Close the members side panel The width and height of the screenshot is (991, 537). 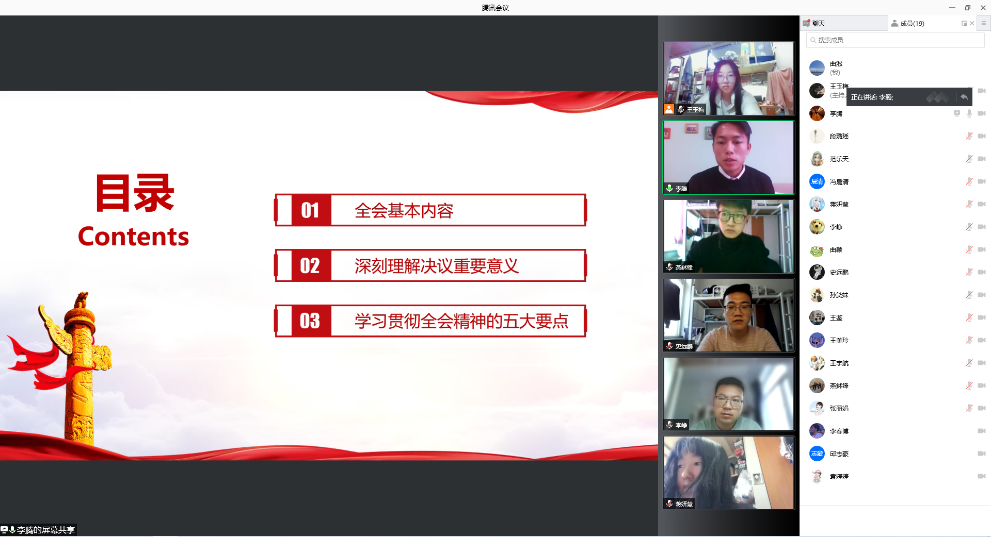click(972, 23)
